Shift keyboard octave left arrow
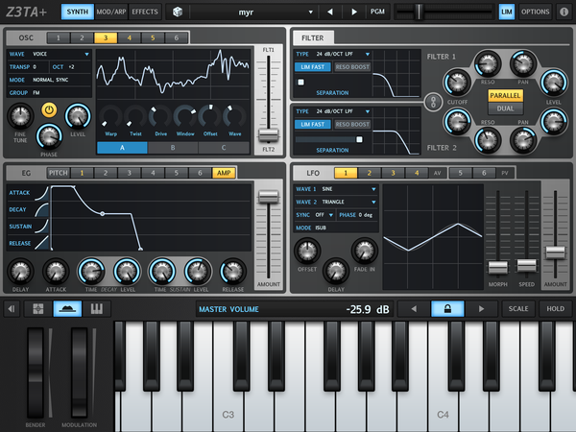Screen dimensions: 576x432 point(414,309)
